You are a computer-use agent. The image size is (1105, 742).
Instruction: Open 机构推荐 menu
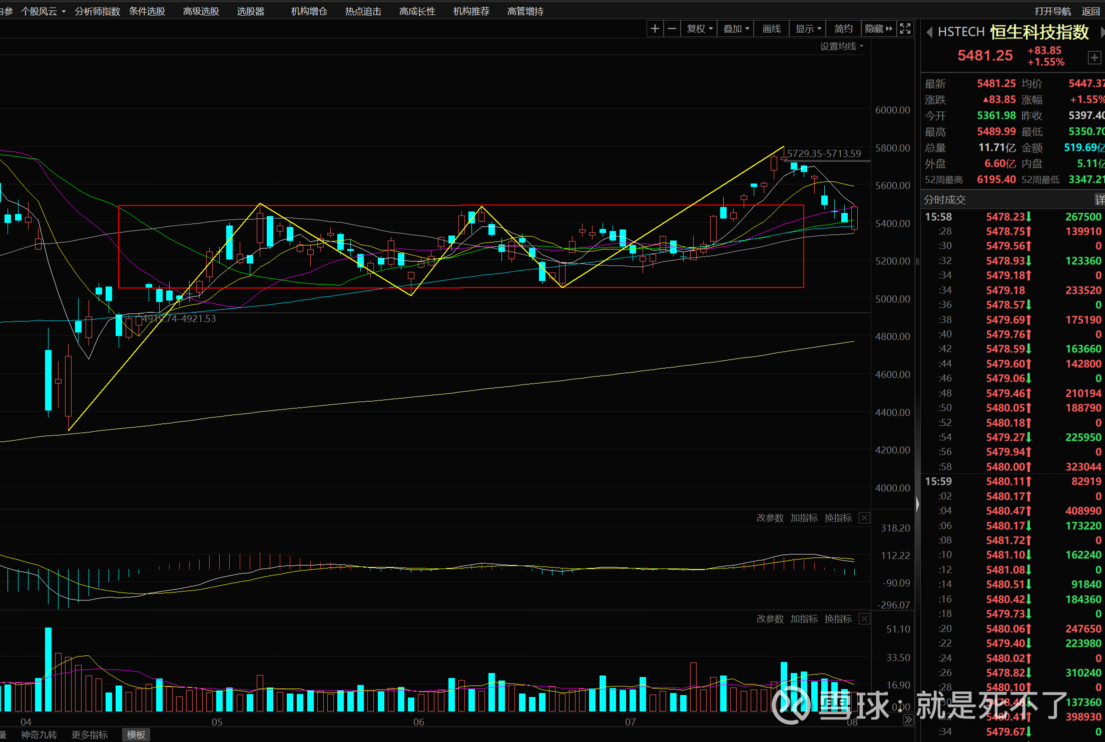click(471, 11)
